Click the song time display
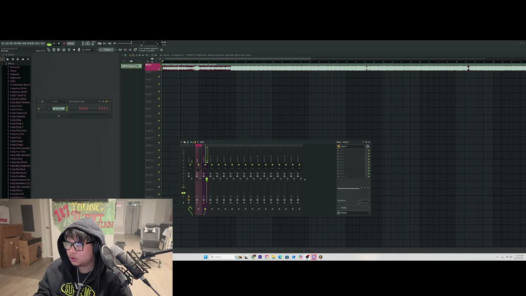 [x=88, y=44]
